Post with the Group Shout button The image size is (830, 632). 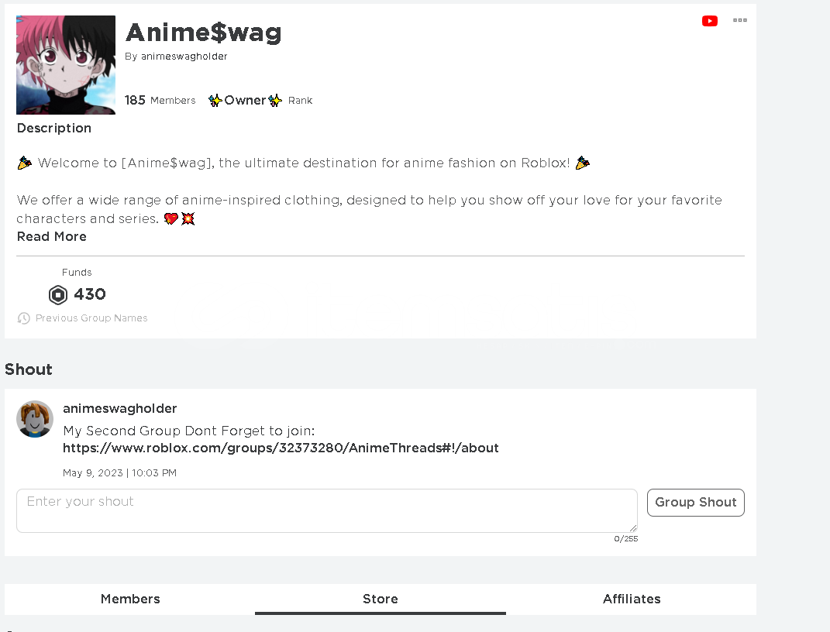tap(696, 503)
